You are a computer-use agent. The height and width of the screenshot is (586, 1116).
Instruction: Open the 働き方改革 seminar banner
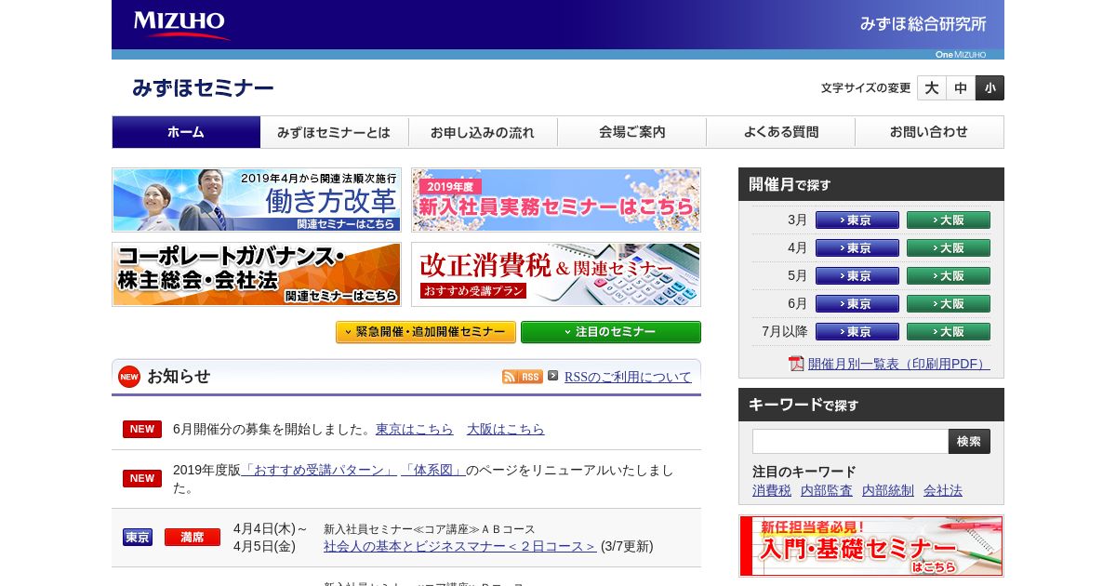pos(257,200)
